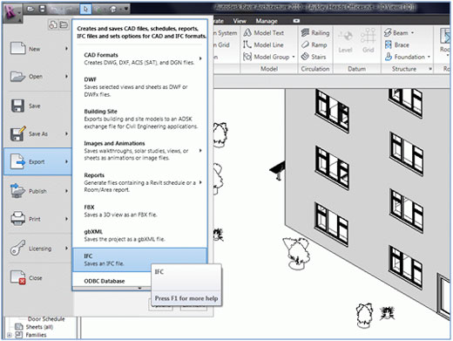The height and width of the screenshot is (341, 453).
Task: Open the Beam dropdown arrow
Action: point(413,33)
